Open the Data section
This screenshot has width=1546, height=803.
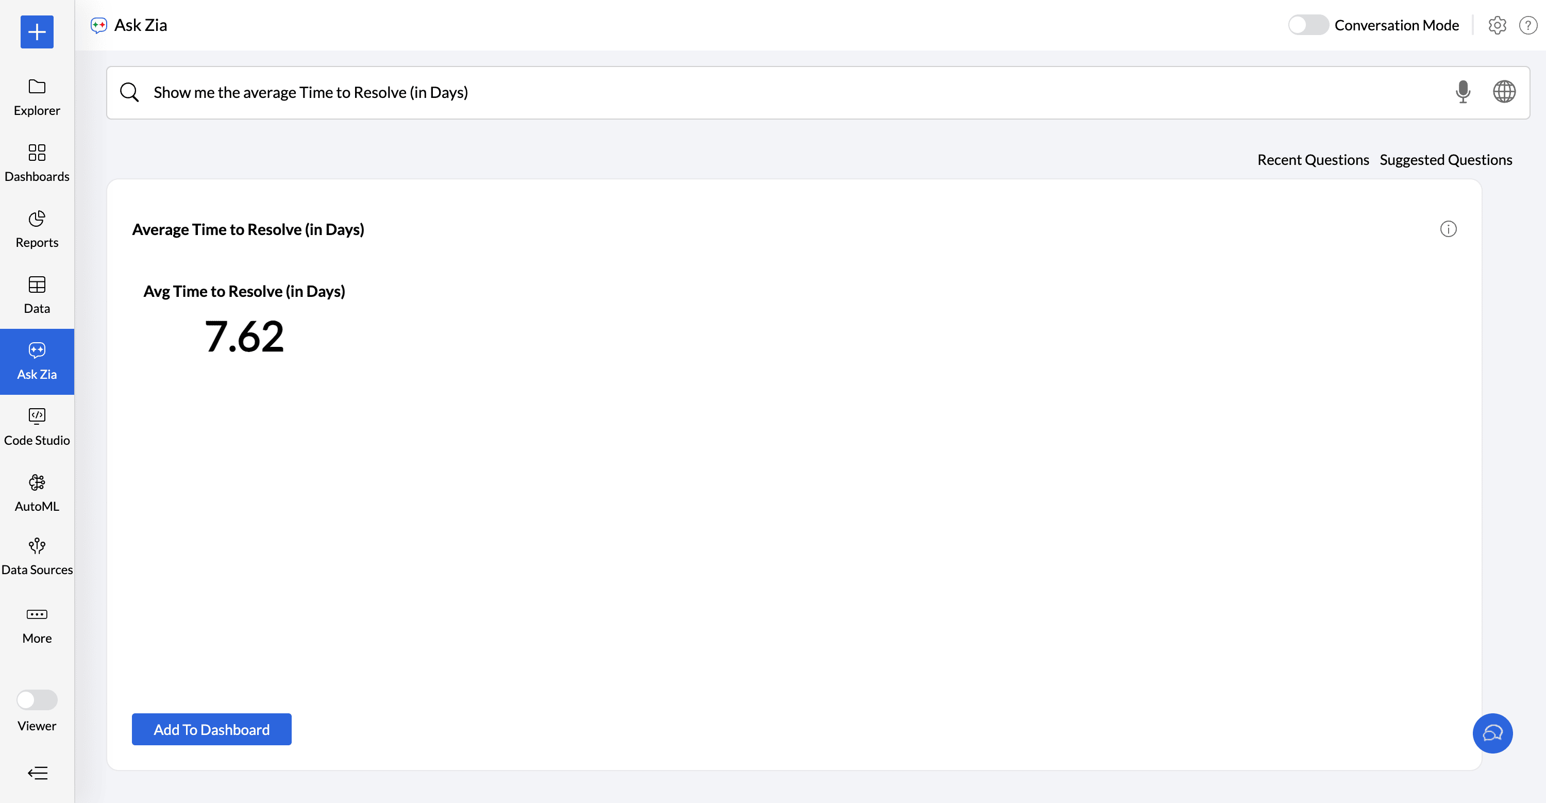point(37,294)
